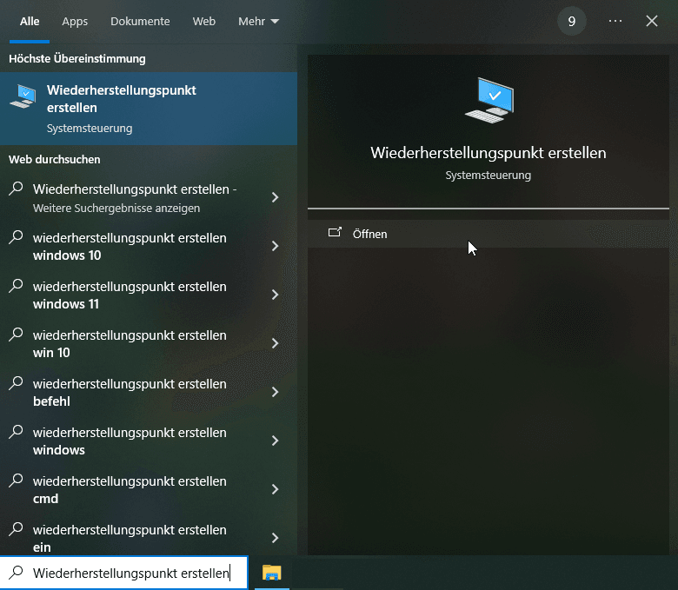
Task: Click search icon beside 'Weitere Suchergebnisse anzeigen'
Action: coord(16,189)
